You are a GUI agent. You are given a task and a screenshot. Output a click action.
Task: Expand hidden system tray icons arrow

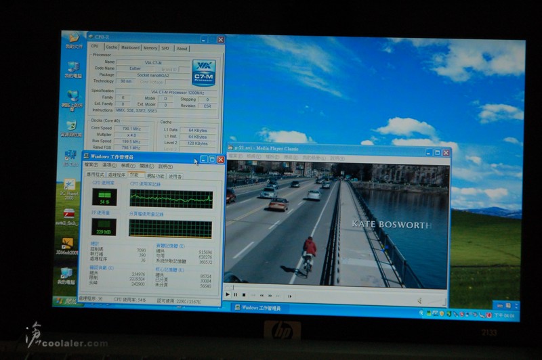421,313
